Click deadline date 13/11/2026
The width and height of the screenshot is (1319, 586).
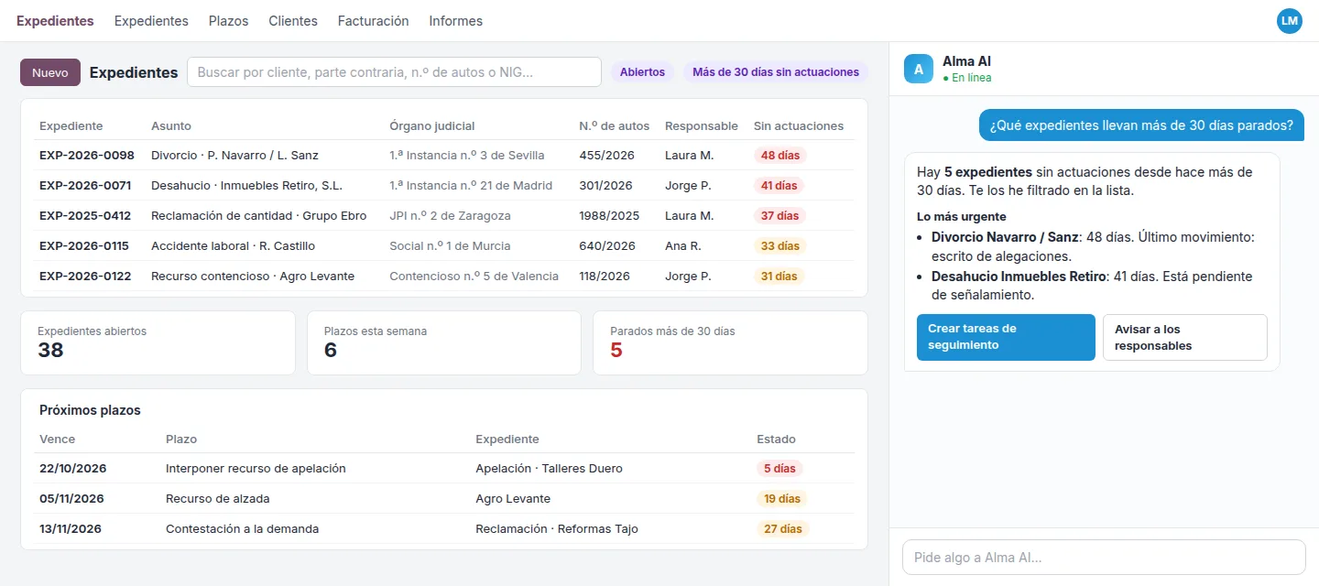71,529
